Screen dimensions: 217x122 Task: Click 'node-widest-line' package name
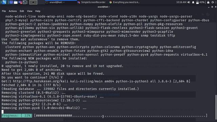tap(20, 17)
